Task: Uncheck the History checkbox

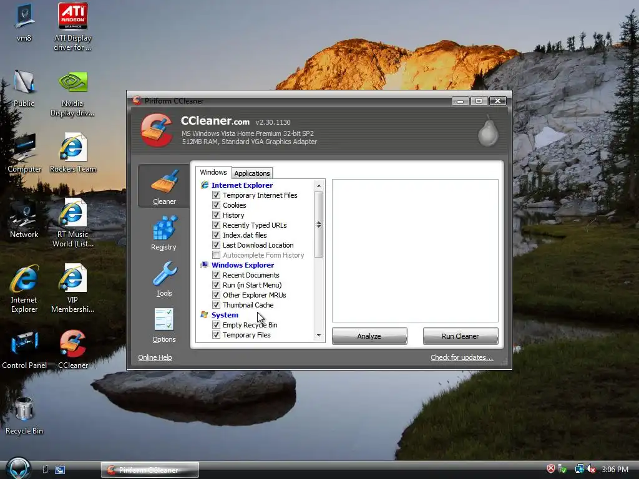Action: coord(217,215)
